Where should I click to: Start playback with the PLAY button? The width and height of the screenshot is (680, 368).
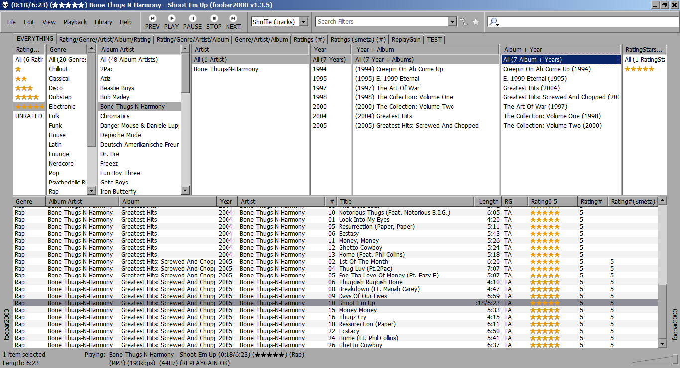coord(171,22)
